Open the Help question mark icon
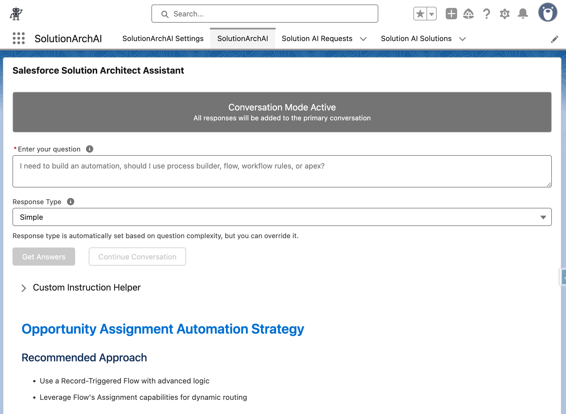 487,13
